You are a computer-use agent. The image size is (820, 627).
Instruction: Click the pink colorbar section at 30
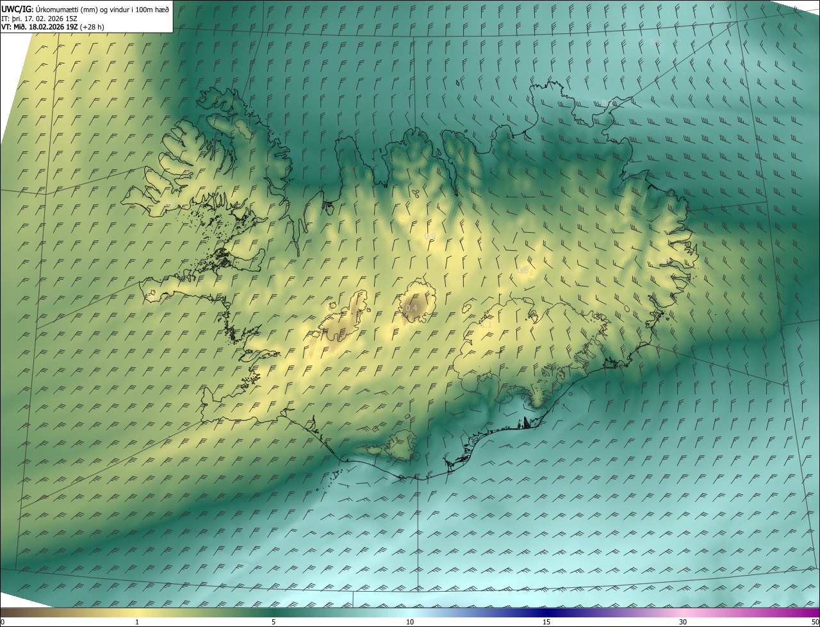click(x=683, y=612)
